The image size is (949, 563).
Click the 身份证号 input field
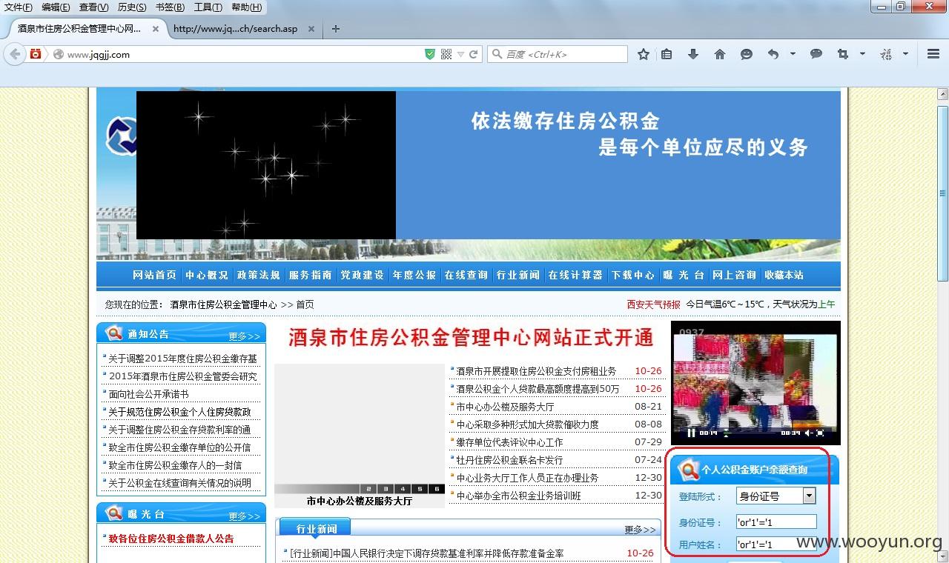pos(776,522)
